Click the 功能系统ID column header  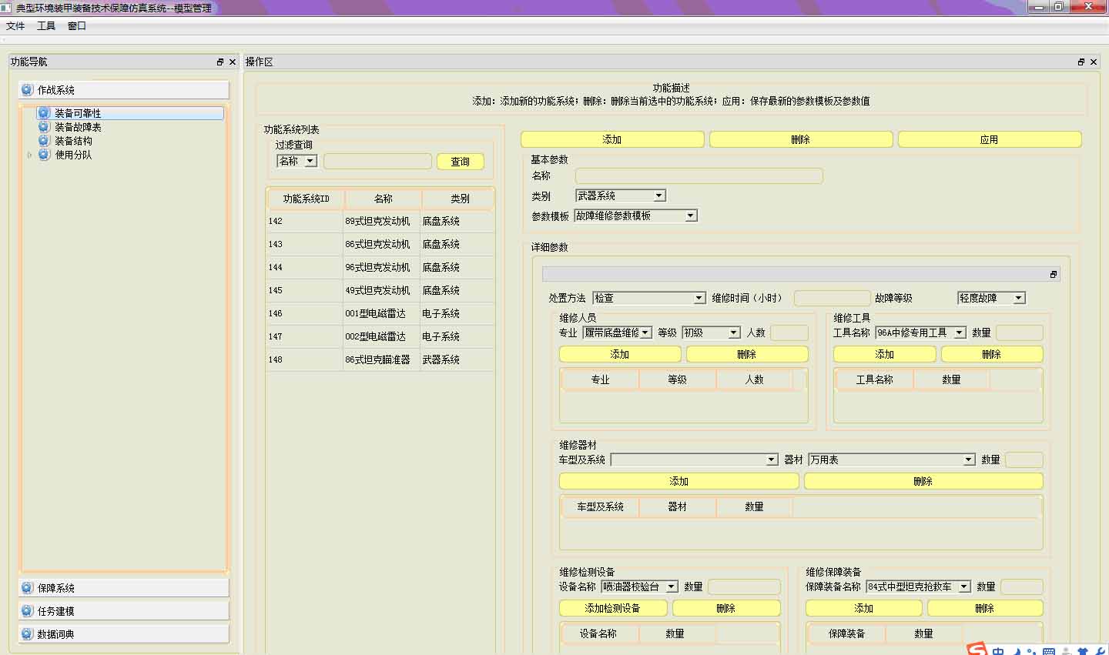click(306, 199)
